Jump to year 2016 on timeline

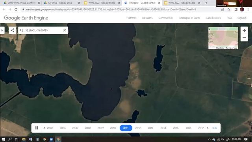188,128
